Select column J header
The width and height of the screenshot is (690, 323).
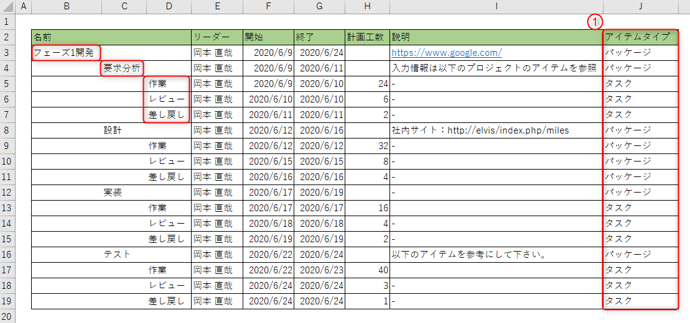[640, 6]
